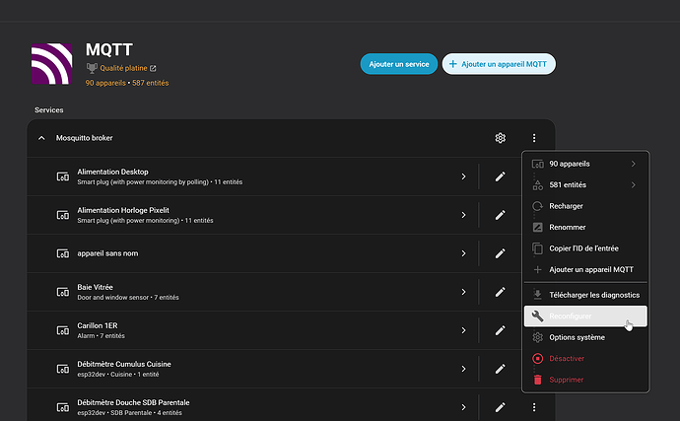680x421 pixels.
Task: Choose Reconfigurer from the menu
Action: coord(585,316)
